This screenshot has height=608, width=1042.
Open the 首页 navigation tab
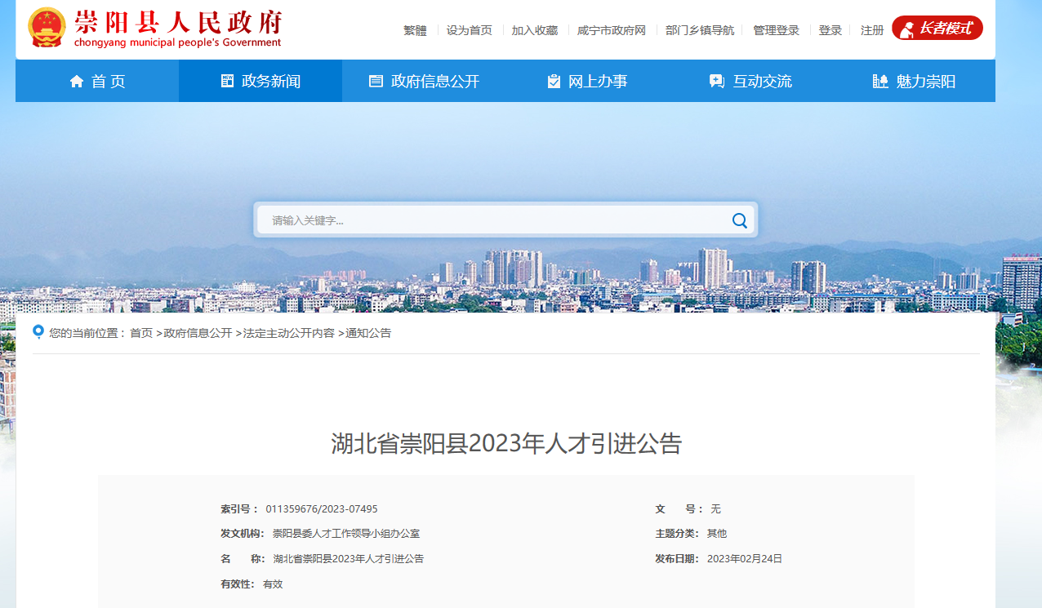(x=97, y=81)
